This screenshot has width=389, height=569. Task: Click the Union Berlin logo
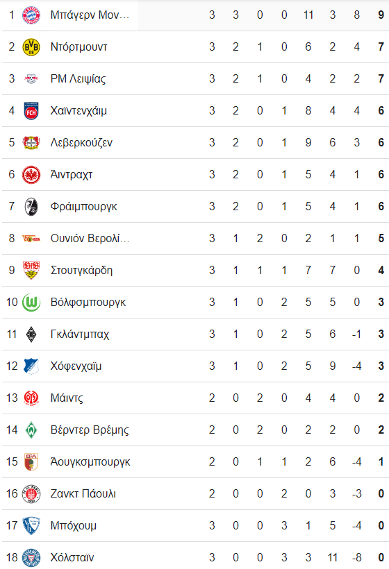click(31, 239)
